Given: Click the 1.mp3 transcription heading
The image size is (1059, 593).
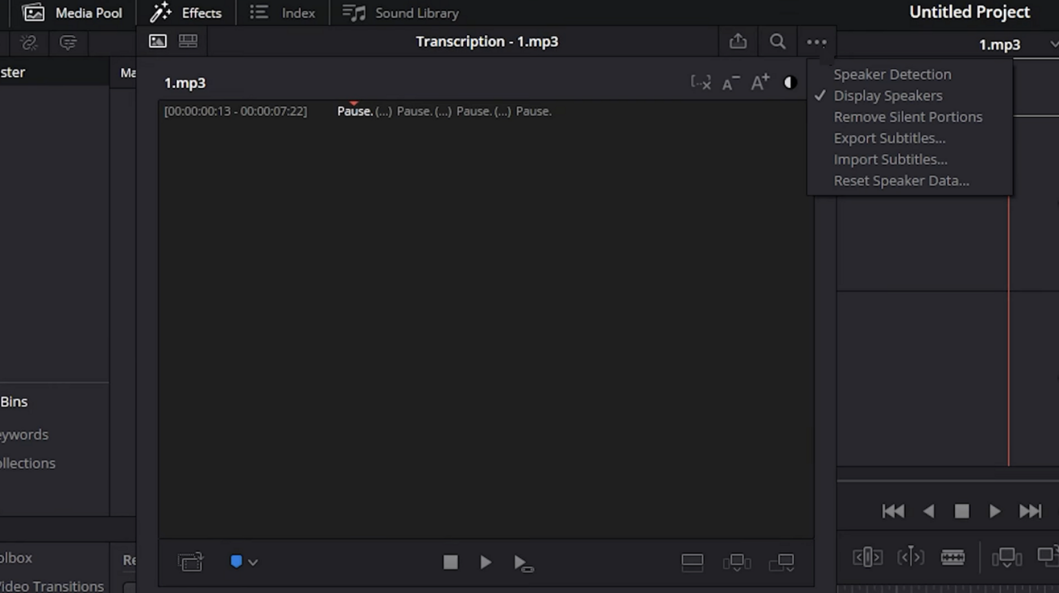Looking at the screenshot, I should 185,83.
